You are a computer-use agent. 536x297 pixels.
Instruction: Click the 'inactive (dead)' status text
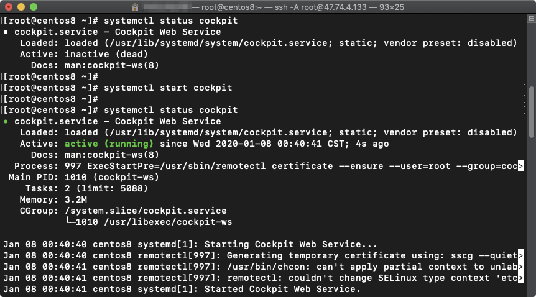[x=106, y=54]
